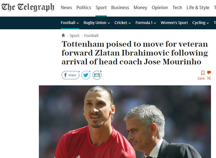The height and width of the screenshot is (158, 216).
Task: Select Women's Sport in navigation
Action: point(174,23)
